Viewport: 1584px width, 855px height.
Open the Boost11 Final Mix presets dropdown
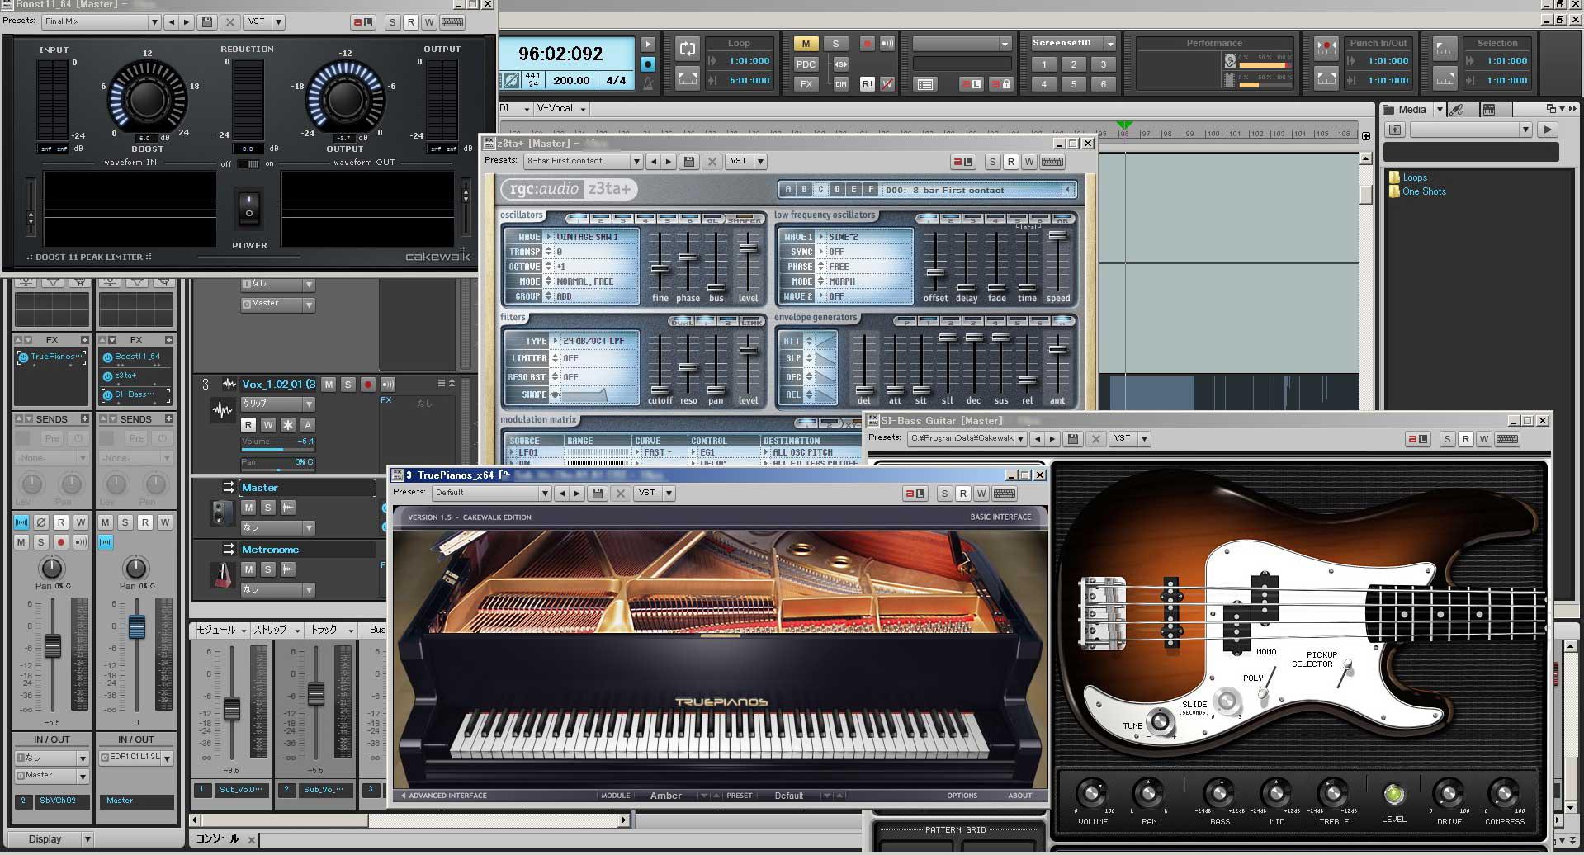pyautogui.click(x=154, y=22)
